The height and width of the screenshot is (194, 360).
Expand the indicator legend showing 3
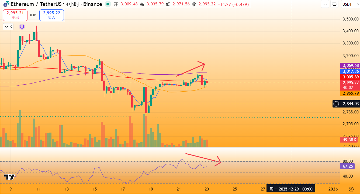pyautogui.click(x=8, y=26)
